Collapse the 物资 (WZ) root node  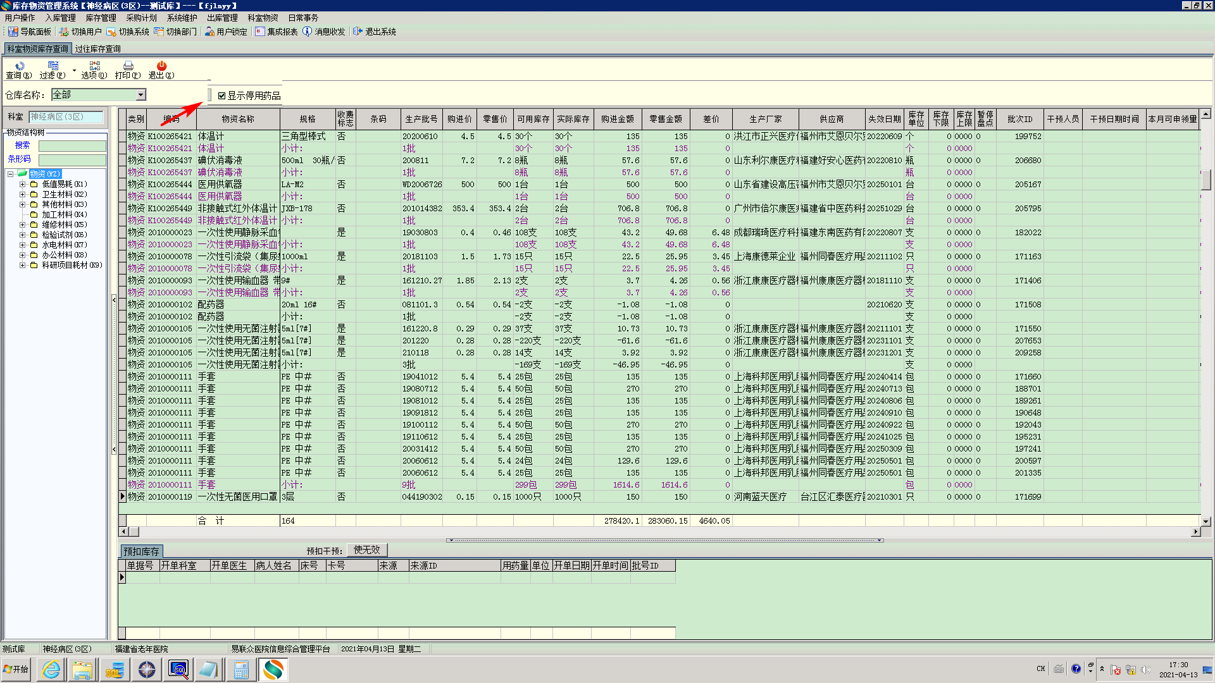(11, 174)
